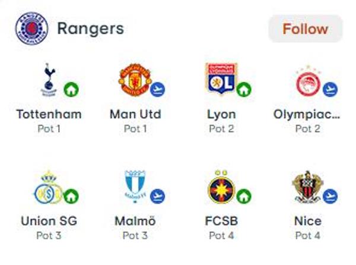The image size is (356, 265).
Task: Click the away plane badge beside Olympiacos
Action: pos(330,90)
